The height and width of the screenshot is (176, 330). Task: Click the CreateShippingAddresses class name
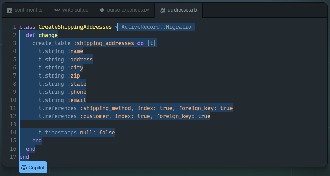75,27
